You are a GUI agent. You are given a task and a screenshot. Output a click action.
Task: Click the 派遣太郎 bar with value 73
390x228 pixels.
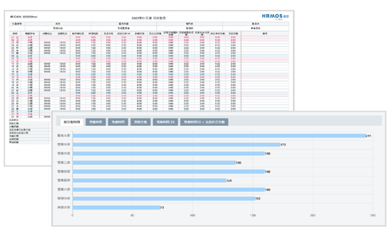tap(116, 207)
